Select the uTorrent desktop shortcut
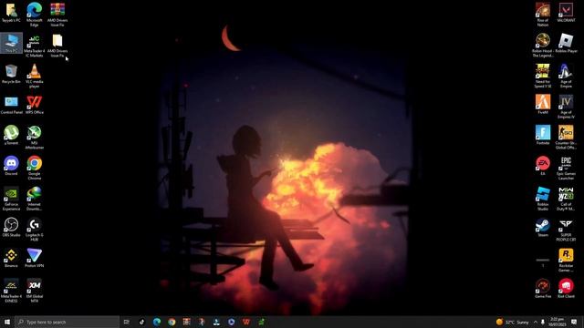 pyautogui.click(x=11, y=136)
